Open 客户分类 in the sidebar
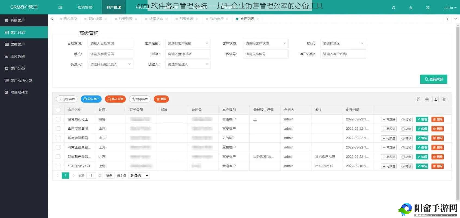 pyautogui.click(x=24, y=68)
